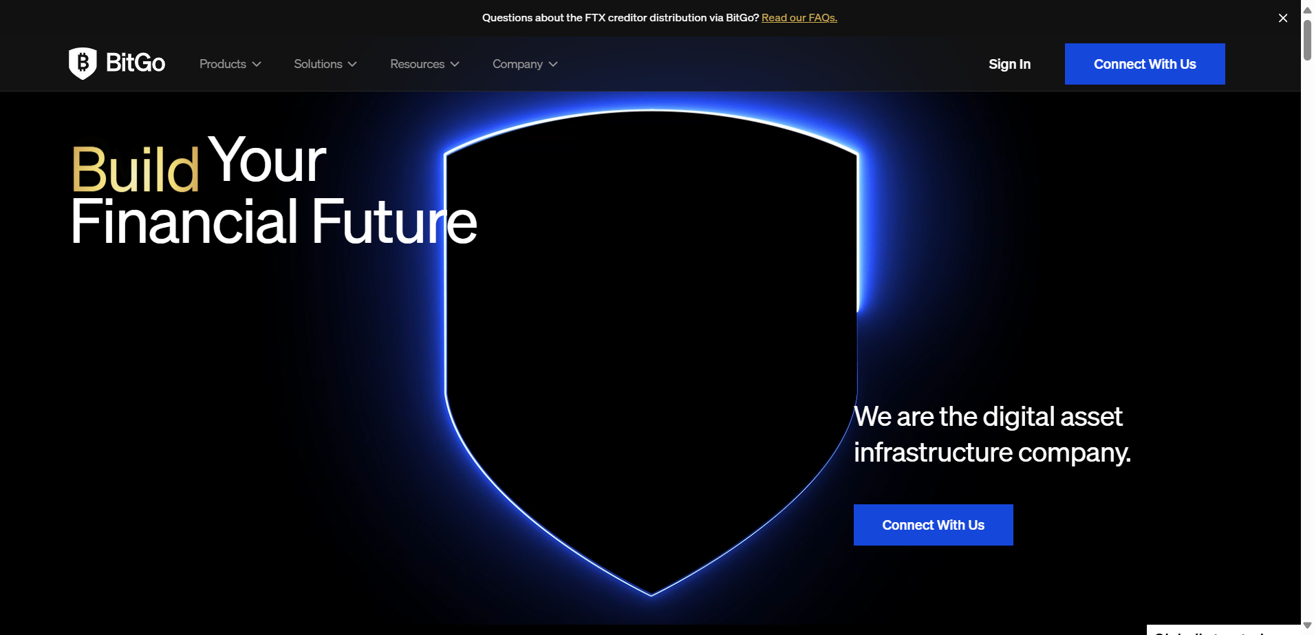Image resolution: width=1314 pixels, height=635 pixels.
Task: Expand the chevron beside Solutions
Action: (352, 64)
